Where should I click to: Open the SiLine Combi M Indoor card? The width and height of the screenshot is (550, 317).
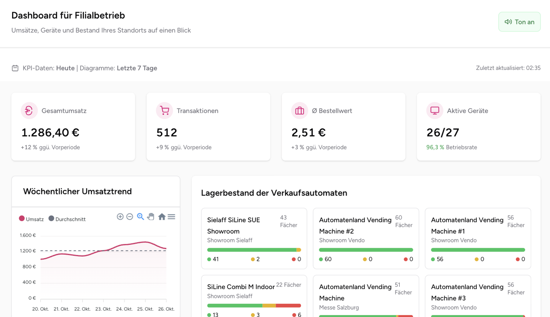254,296
